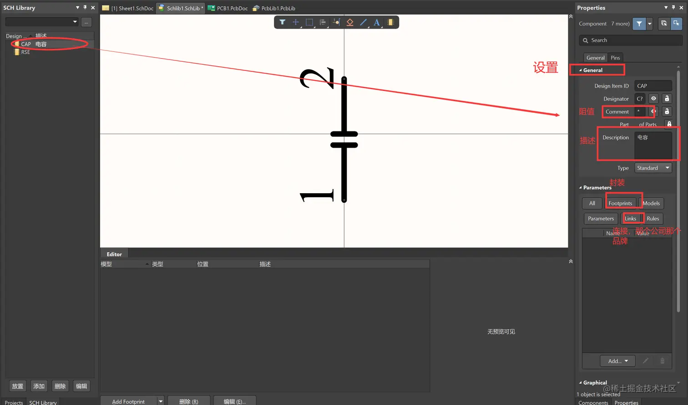Click the trash delete parameter icon

[662, 361]
